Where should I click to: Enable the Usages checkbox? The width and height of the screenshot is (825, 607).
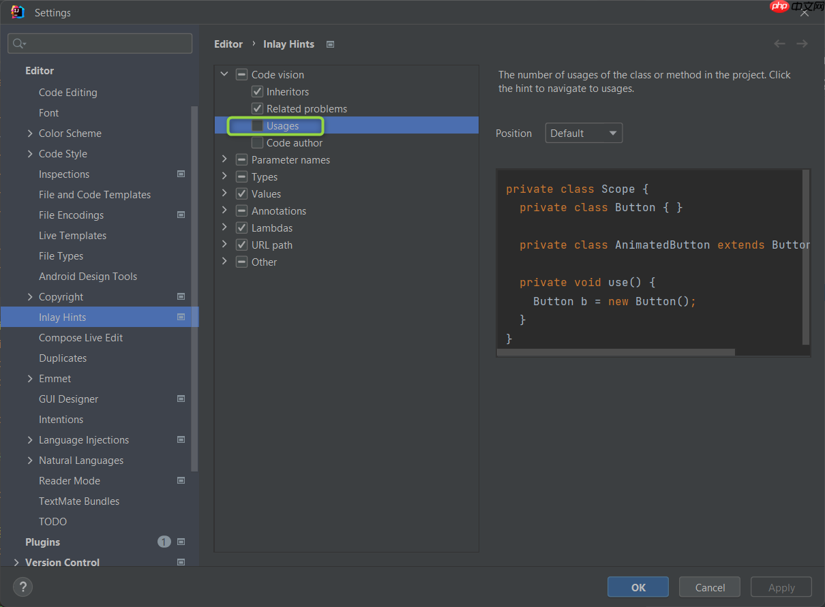[x=257, y=126]
